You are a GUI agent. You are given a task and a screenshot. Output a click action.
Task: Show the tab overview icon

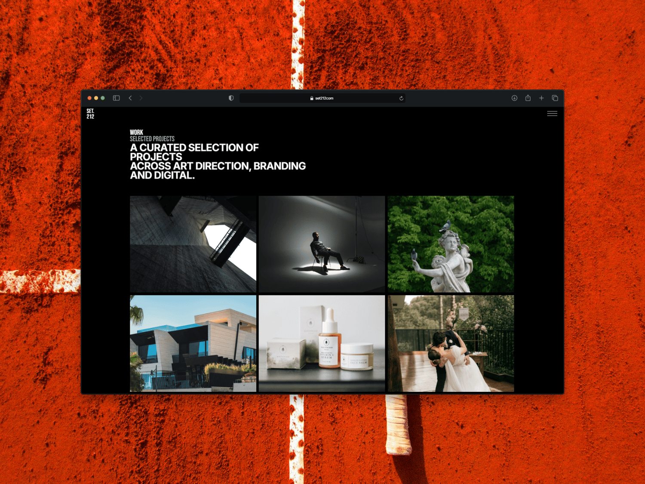click(555, 98)
